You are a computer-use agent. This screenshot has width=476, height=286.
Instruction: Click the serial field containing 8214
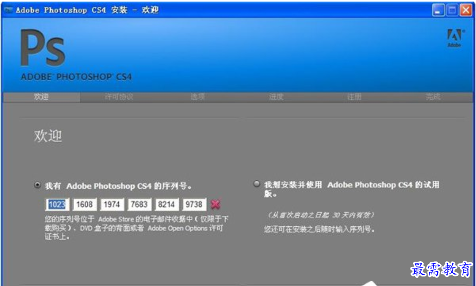pos(166,205)
